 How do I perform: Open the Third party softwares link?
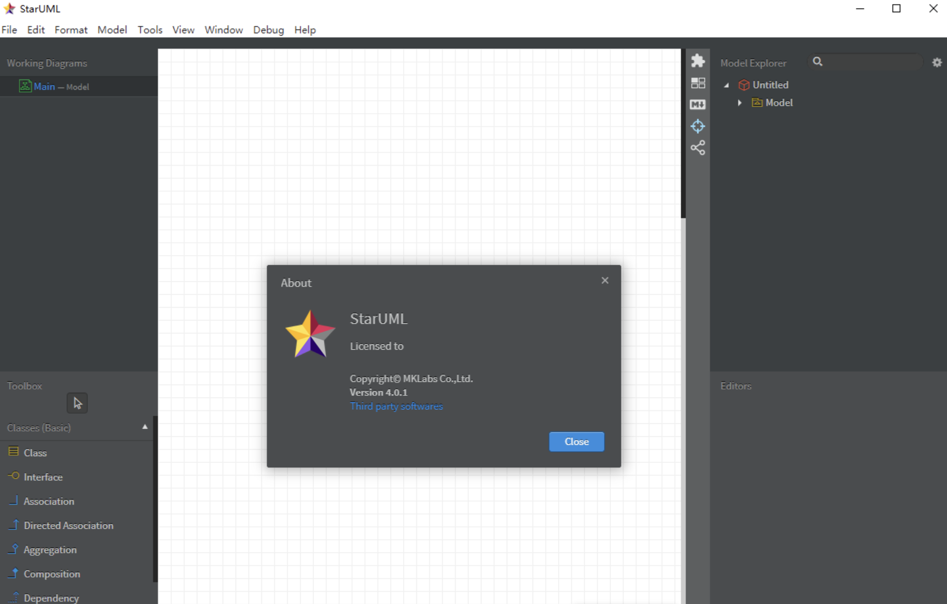pyautogui.click(x=396, y=406)
